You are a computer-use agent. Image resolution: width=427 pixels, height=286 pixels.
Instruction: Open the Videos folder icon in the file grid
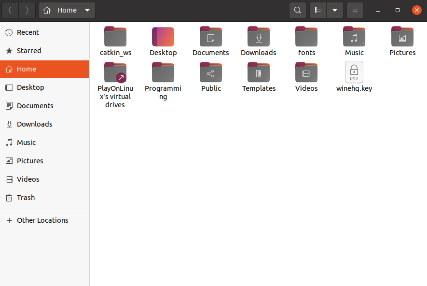coord(306,72)
